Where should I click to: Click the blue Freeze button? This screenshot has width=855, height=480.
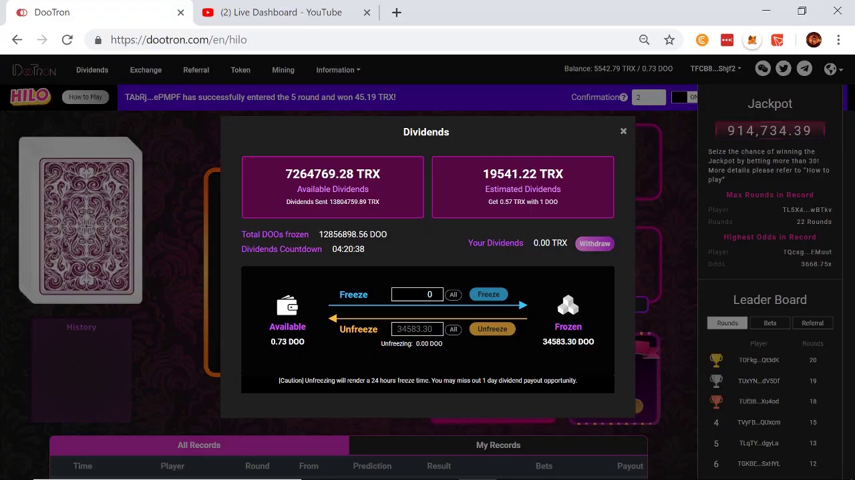tap(488, 294)
